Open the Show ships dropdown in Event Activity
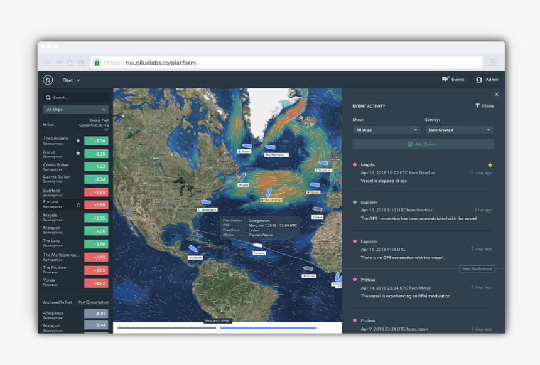 click(x=386, y=130)
